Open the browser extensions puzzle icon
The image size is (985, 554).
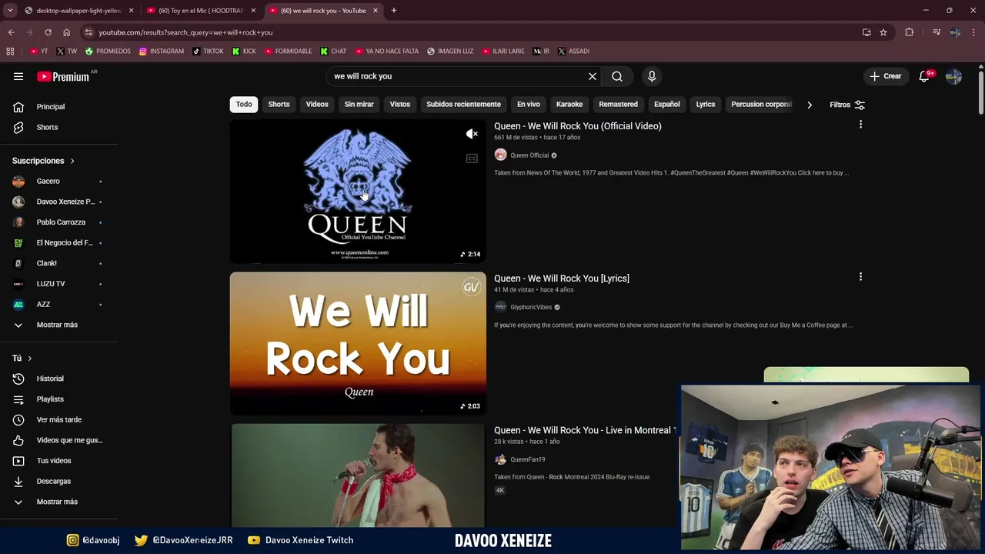pyautogui.click(x=909, y=32)
